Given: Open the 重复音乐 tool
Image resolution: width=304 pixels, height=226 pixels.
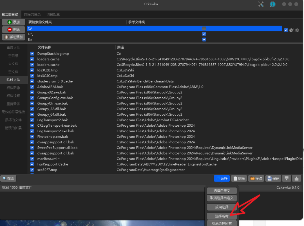Looking at the screenshot, I should pos(13,104).
